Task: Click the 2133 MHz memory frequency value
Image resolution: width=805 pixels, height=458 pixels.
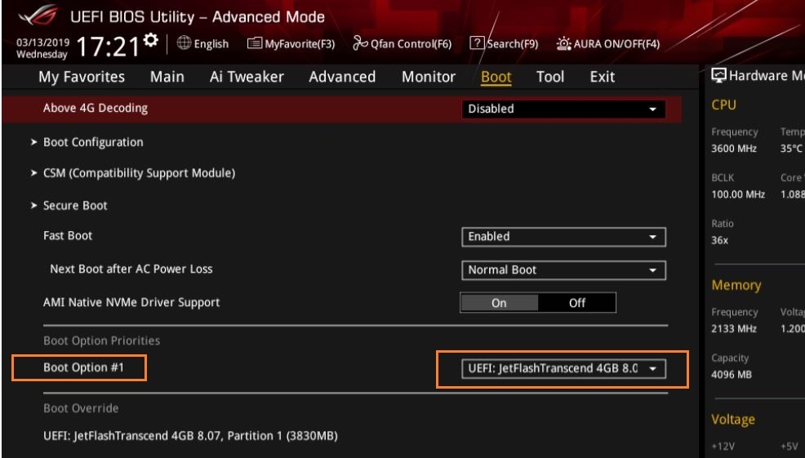Action: [734, 329]
